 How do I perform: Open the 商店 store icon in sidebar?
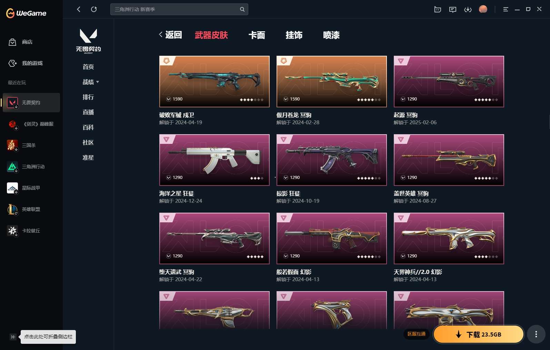click(x=12, y=42)
